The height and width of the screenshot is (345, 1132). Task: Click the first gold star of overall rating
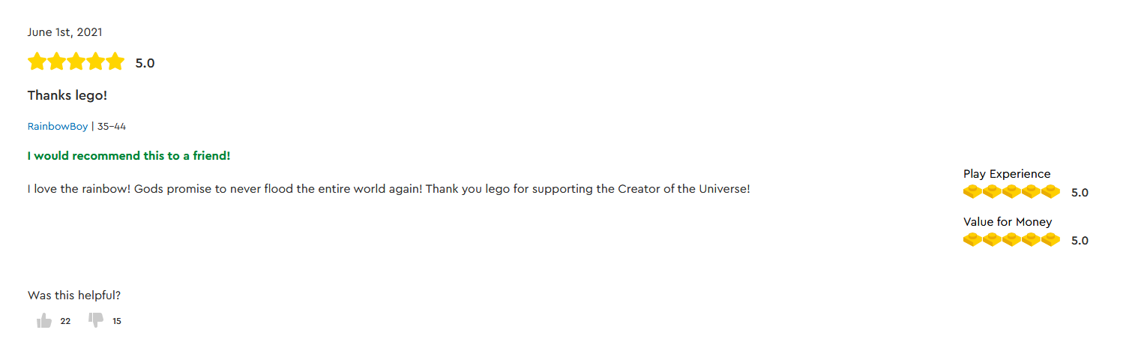37,61
